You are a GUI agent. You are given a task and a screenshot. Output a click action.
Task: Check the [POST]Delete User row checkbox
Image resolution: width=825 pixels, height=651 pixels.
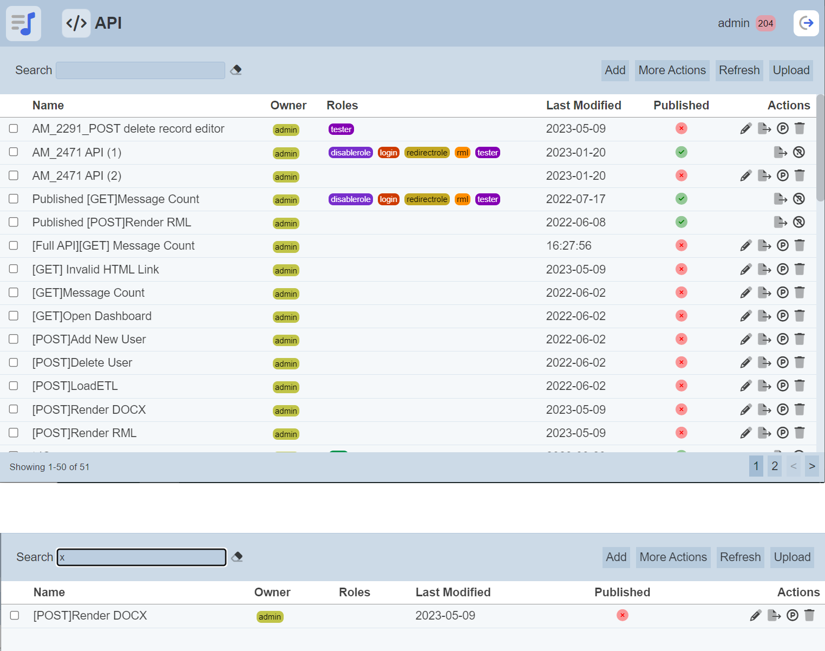click(x=14, y=362)
